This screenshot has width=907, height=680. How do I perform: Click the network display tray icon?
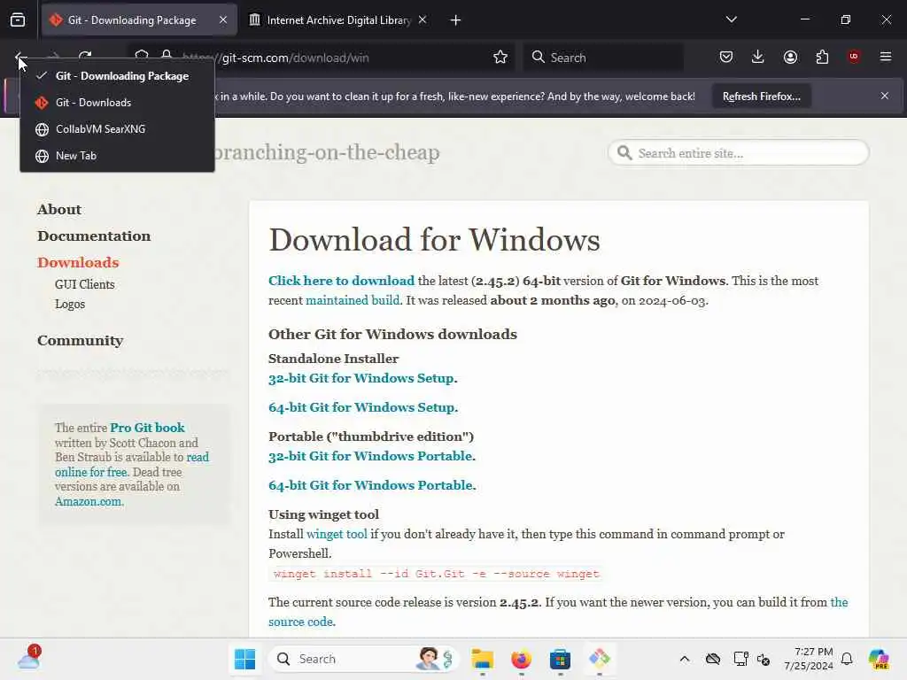point(740,659)
